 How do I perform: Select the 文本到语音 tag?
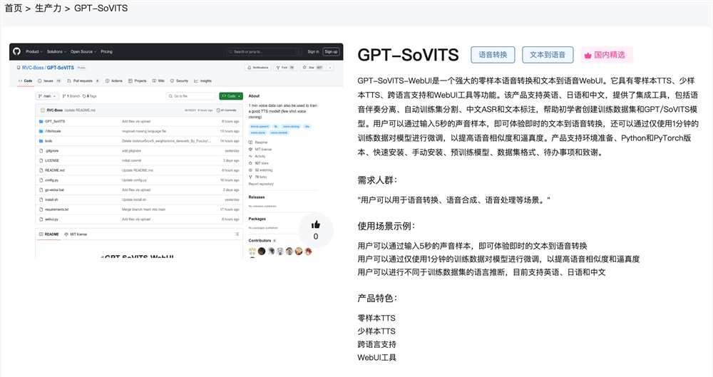pos(548,55)
